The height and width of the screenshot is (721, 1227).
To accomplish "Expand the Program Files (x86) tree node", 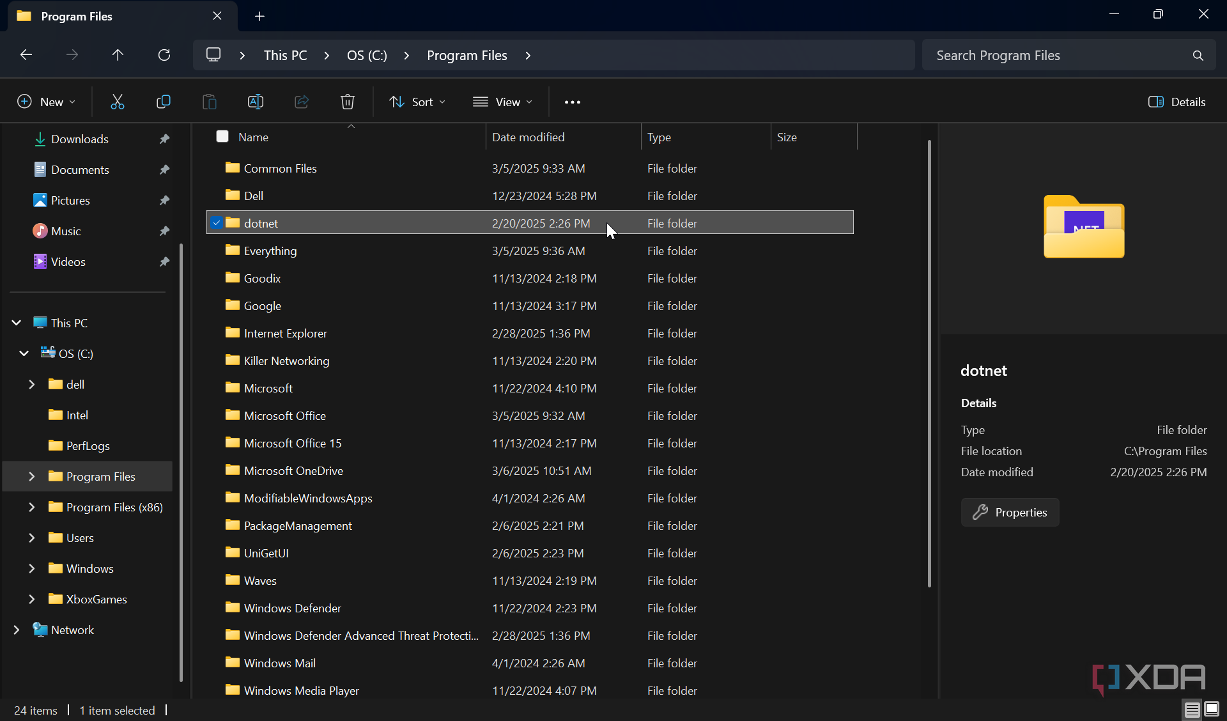I will coord(31,507).
